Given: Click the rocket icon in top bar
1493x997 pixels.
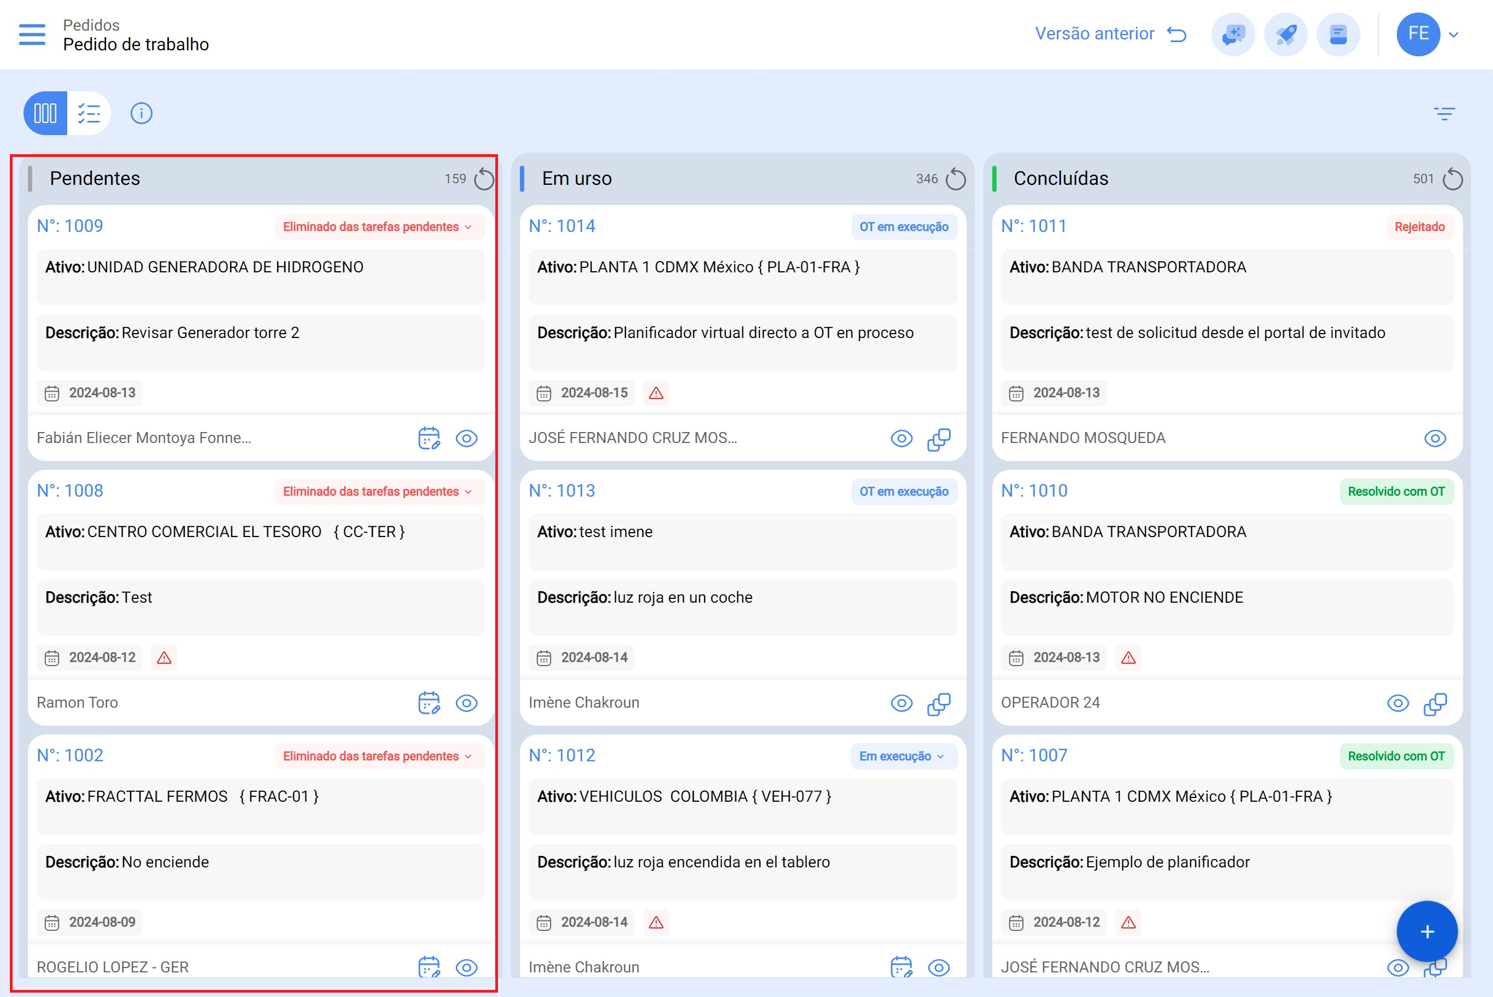Looking at the screenshot, I should [x=1285, y=34].
